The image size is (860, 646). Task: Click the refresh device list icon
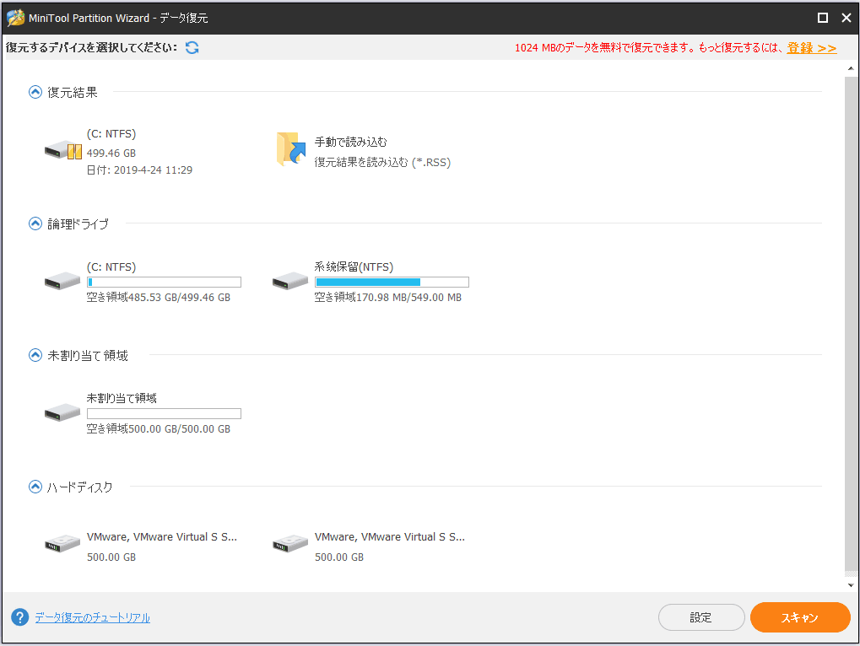click(192, 48)
